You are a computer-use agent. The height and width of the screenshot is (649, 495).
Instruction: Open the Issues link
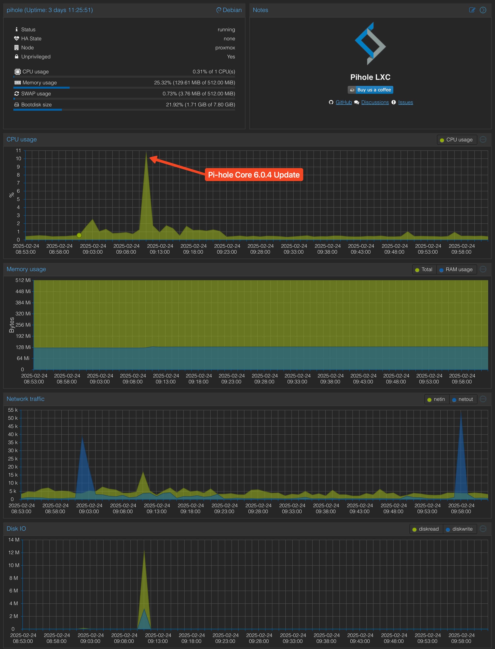pyautogui.click(x=406, y=102)
